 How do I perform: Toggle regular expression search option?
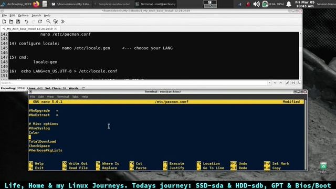(x=299, y=83)
